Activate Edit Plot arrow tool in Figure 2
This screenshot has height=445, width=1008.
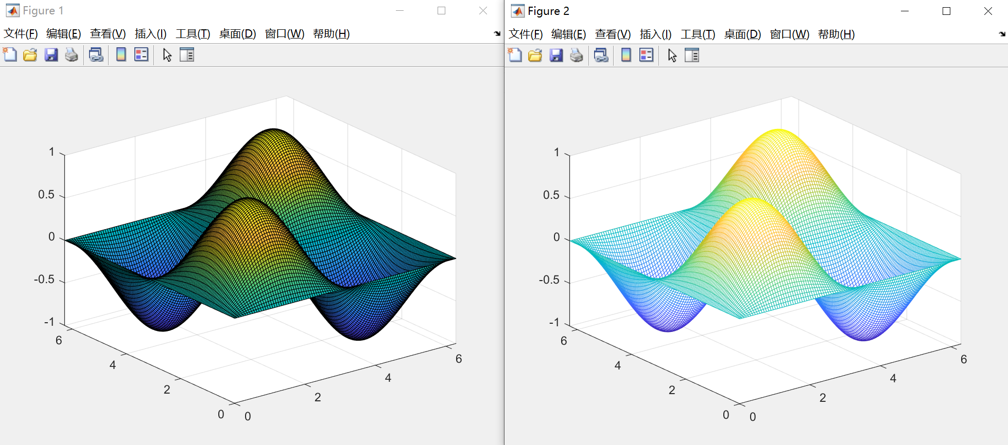tap(672, 55)
